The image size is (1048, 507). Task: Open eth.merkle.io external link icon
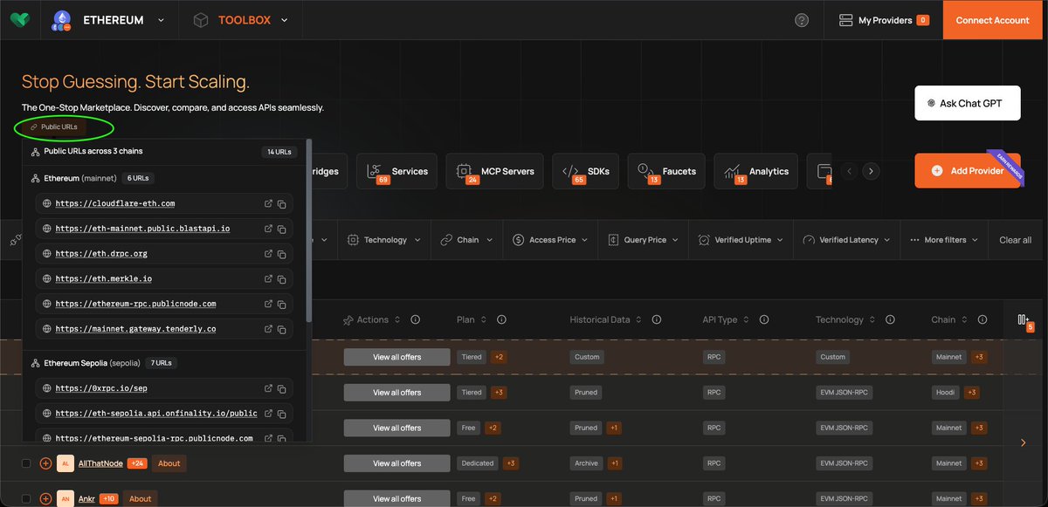268,279
